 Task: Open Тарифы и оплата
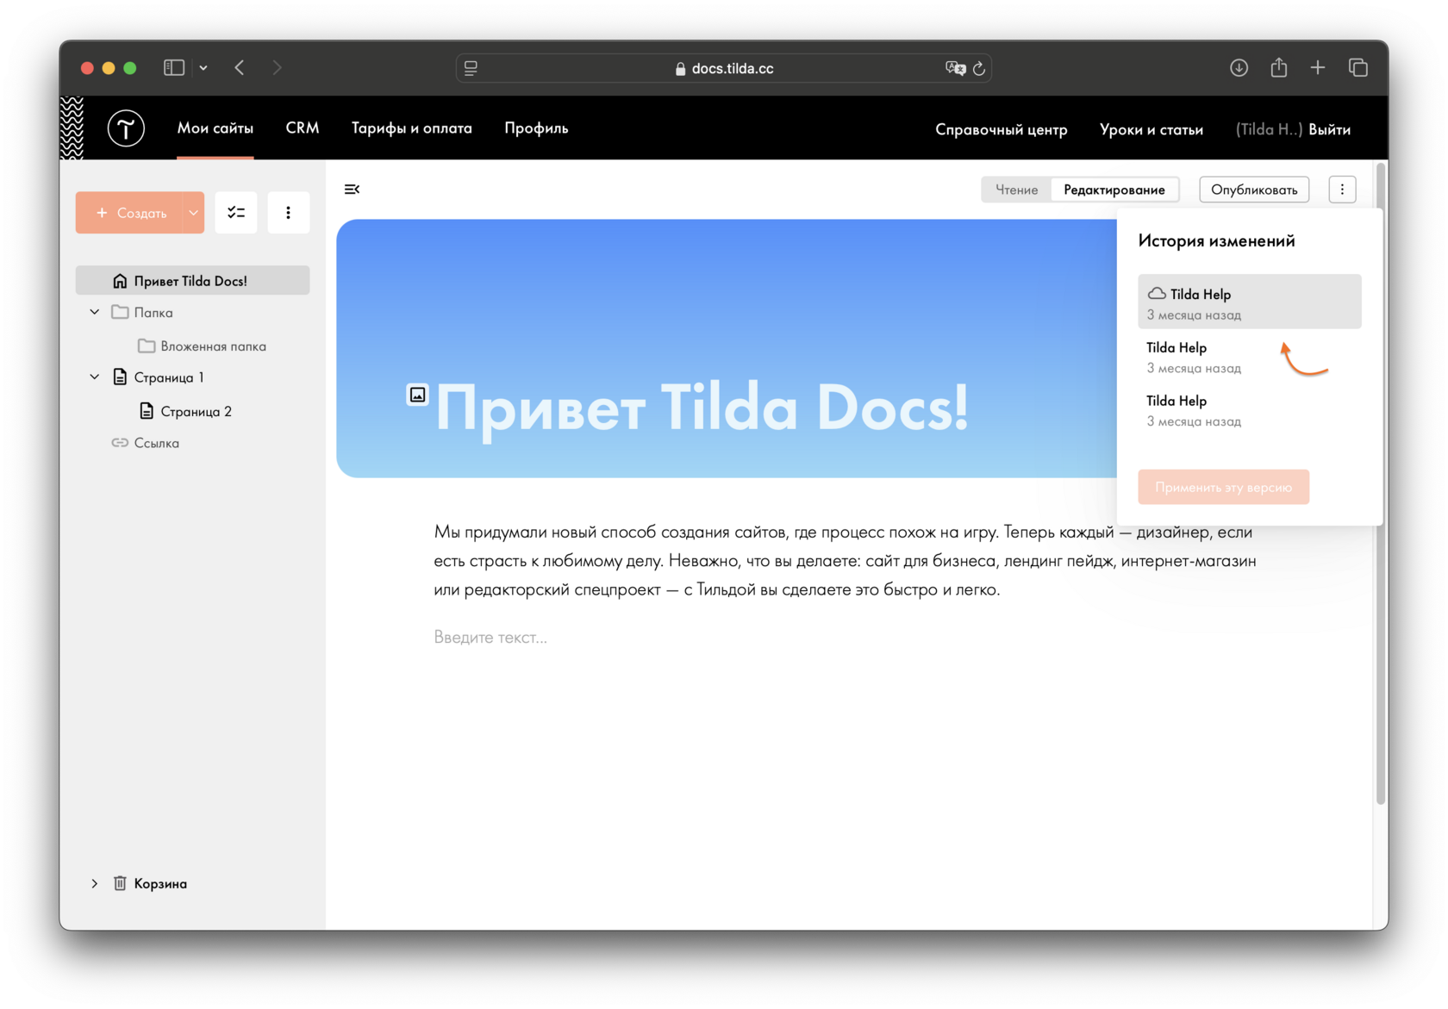[412, 128]
